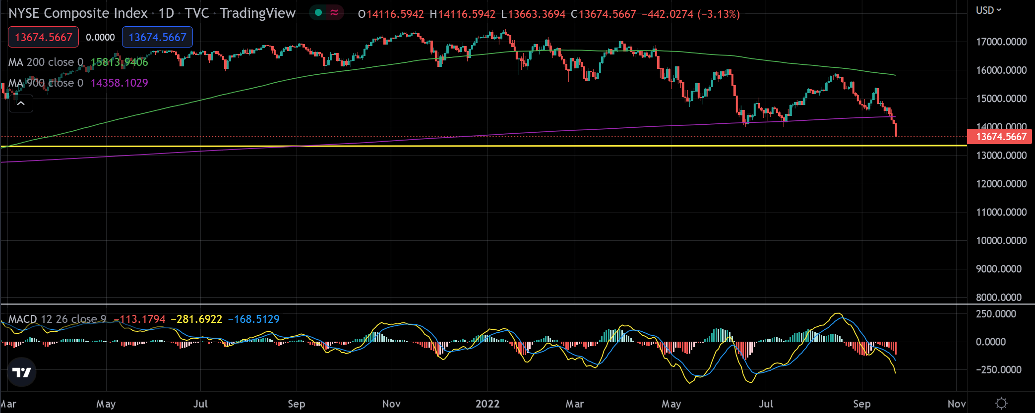Click the current price label 13674.5667 on axis
This screenshot has height=413, width=1035.
[x=1001, y=137]
